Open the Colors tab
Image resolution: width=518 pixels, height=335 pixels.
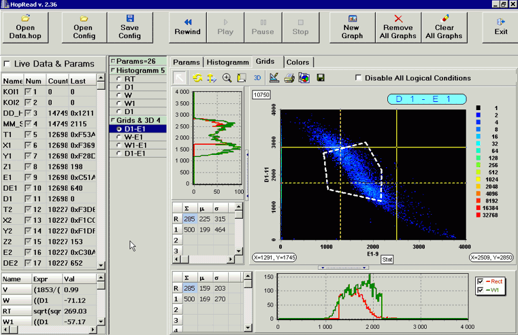297,62
